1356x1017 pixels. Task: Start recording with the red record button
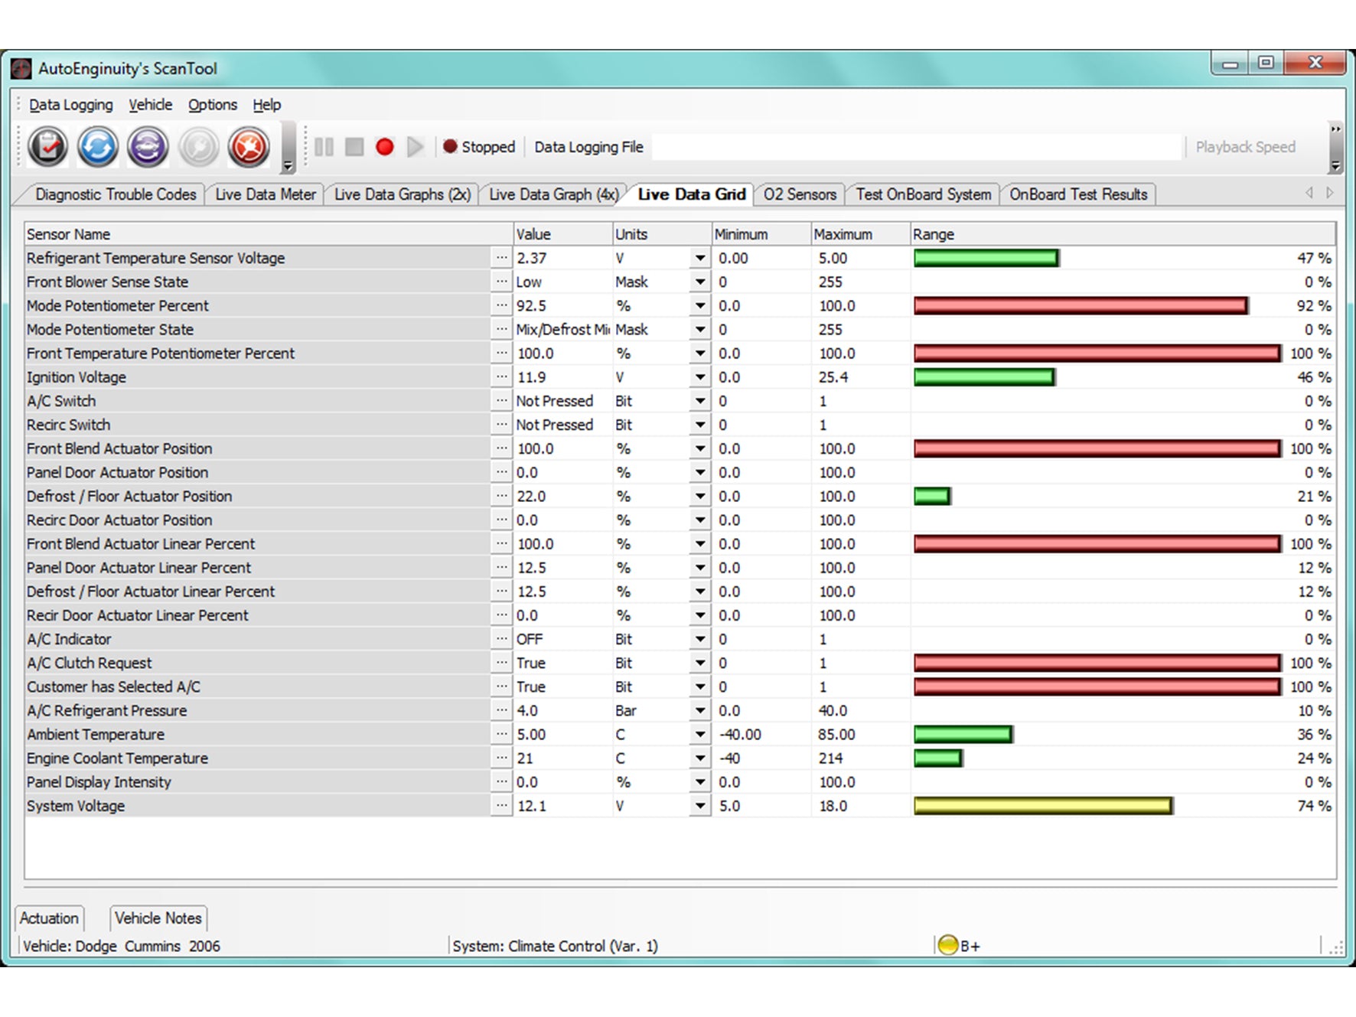point(385,147)
